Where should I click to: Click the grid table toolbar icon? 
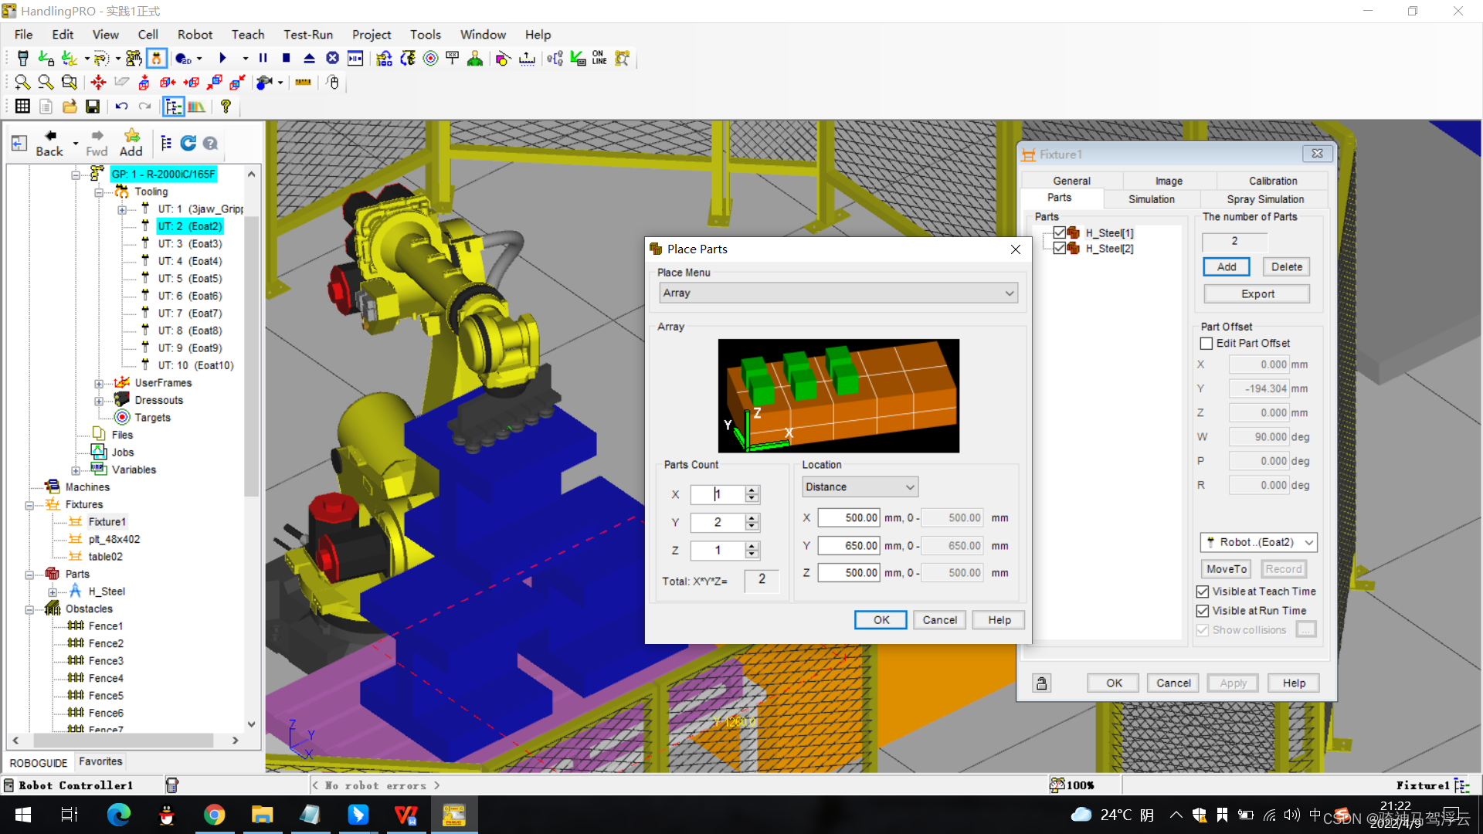coord(22,107)
